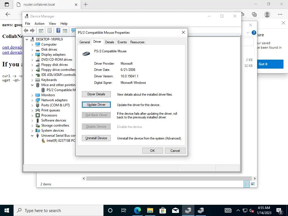Expand the Keyboards node
288x216 pixels.
[x=32, y=80]
